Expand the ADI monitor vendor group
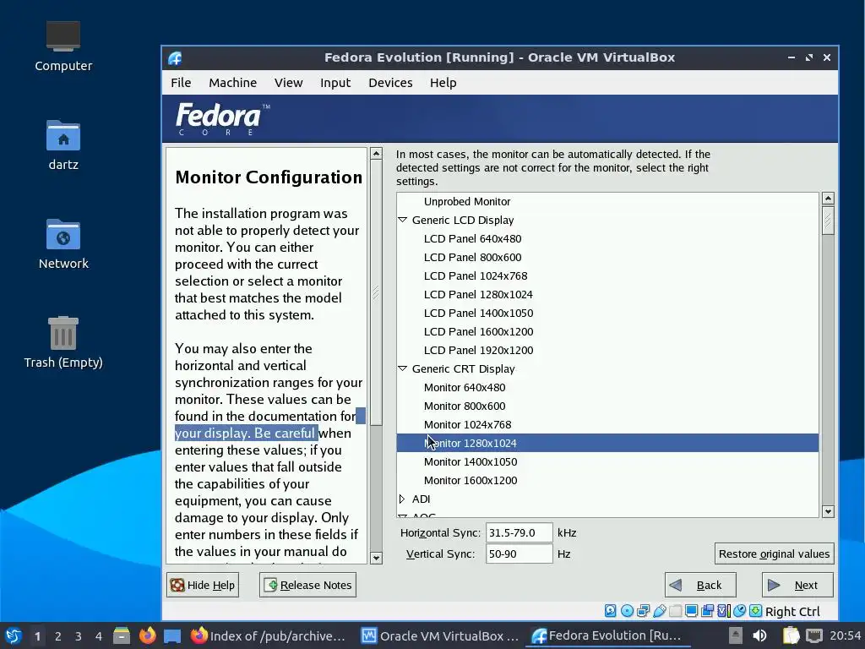 pos(402,499)
